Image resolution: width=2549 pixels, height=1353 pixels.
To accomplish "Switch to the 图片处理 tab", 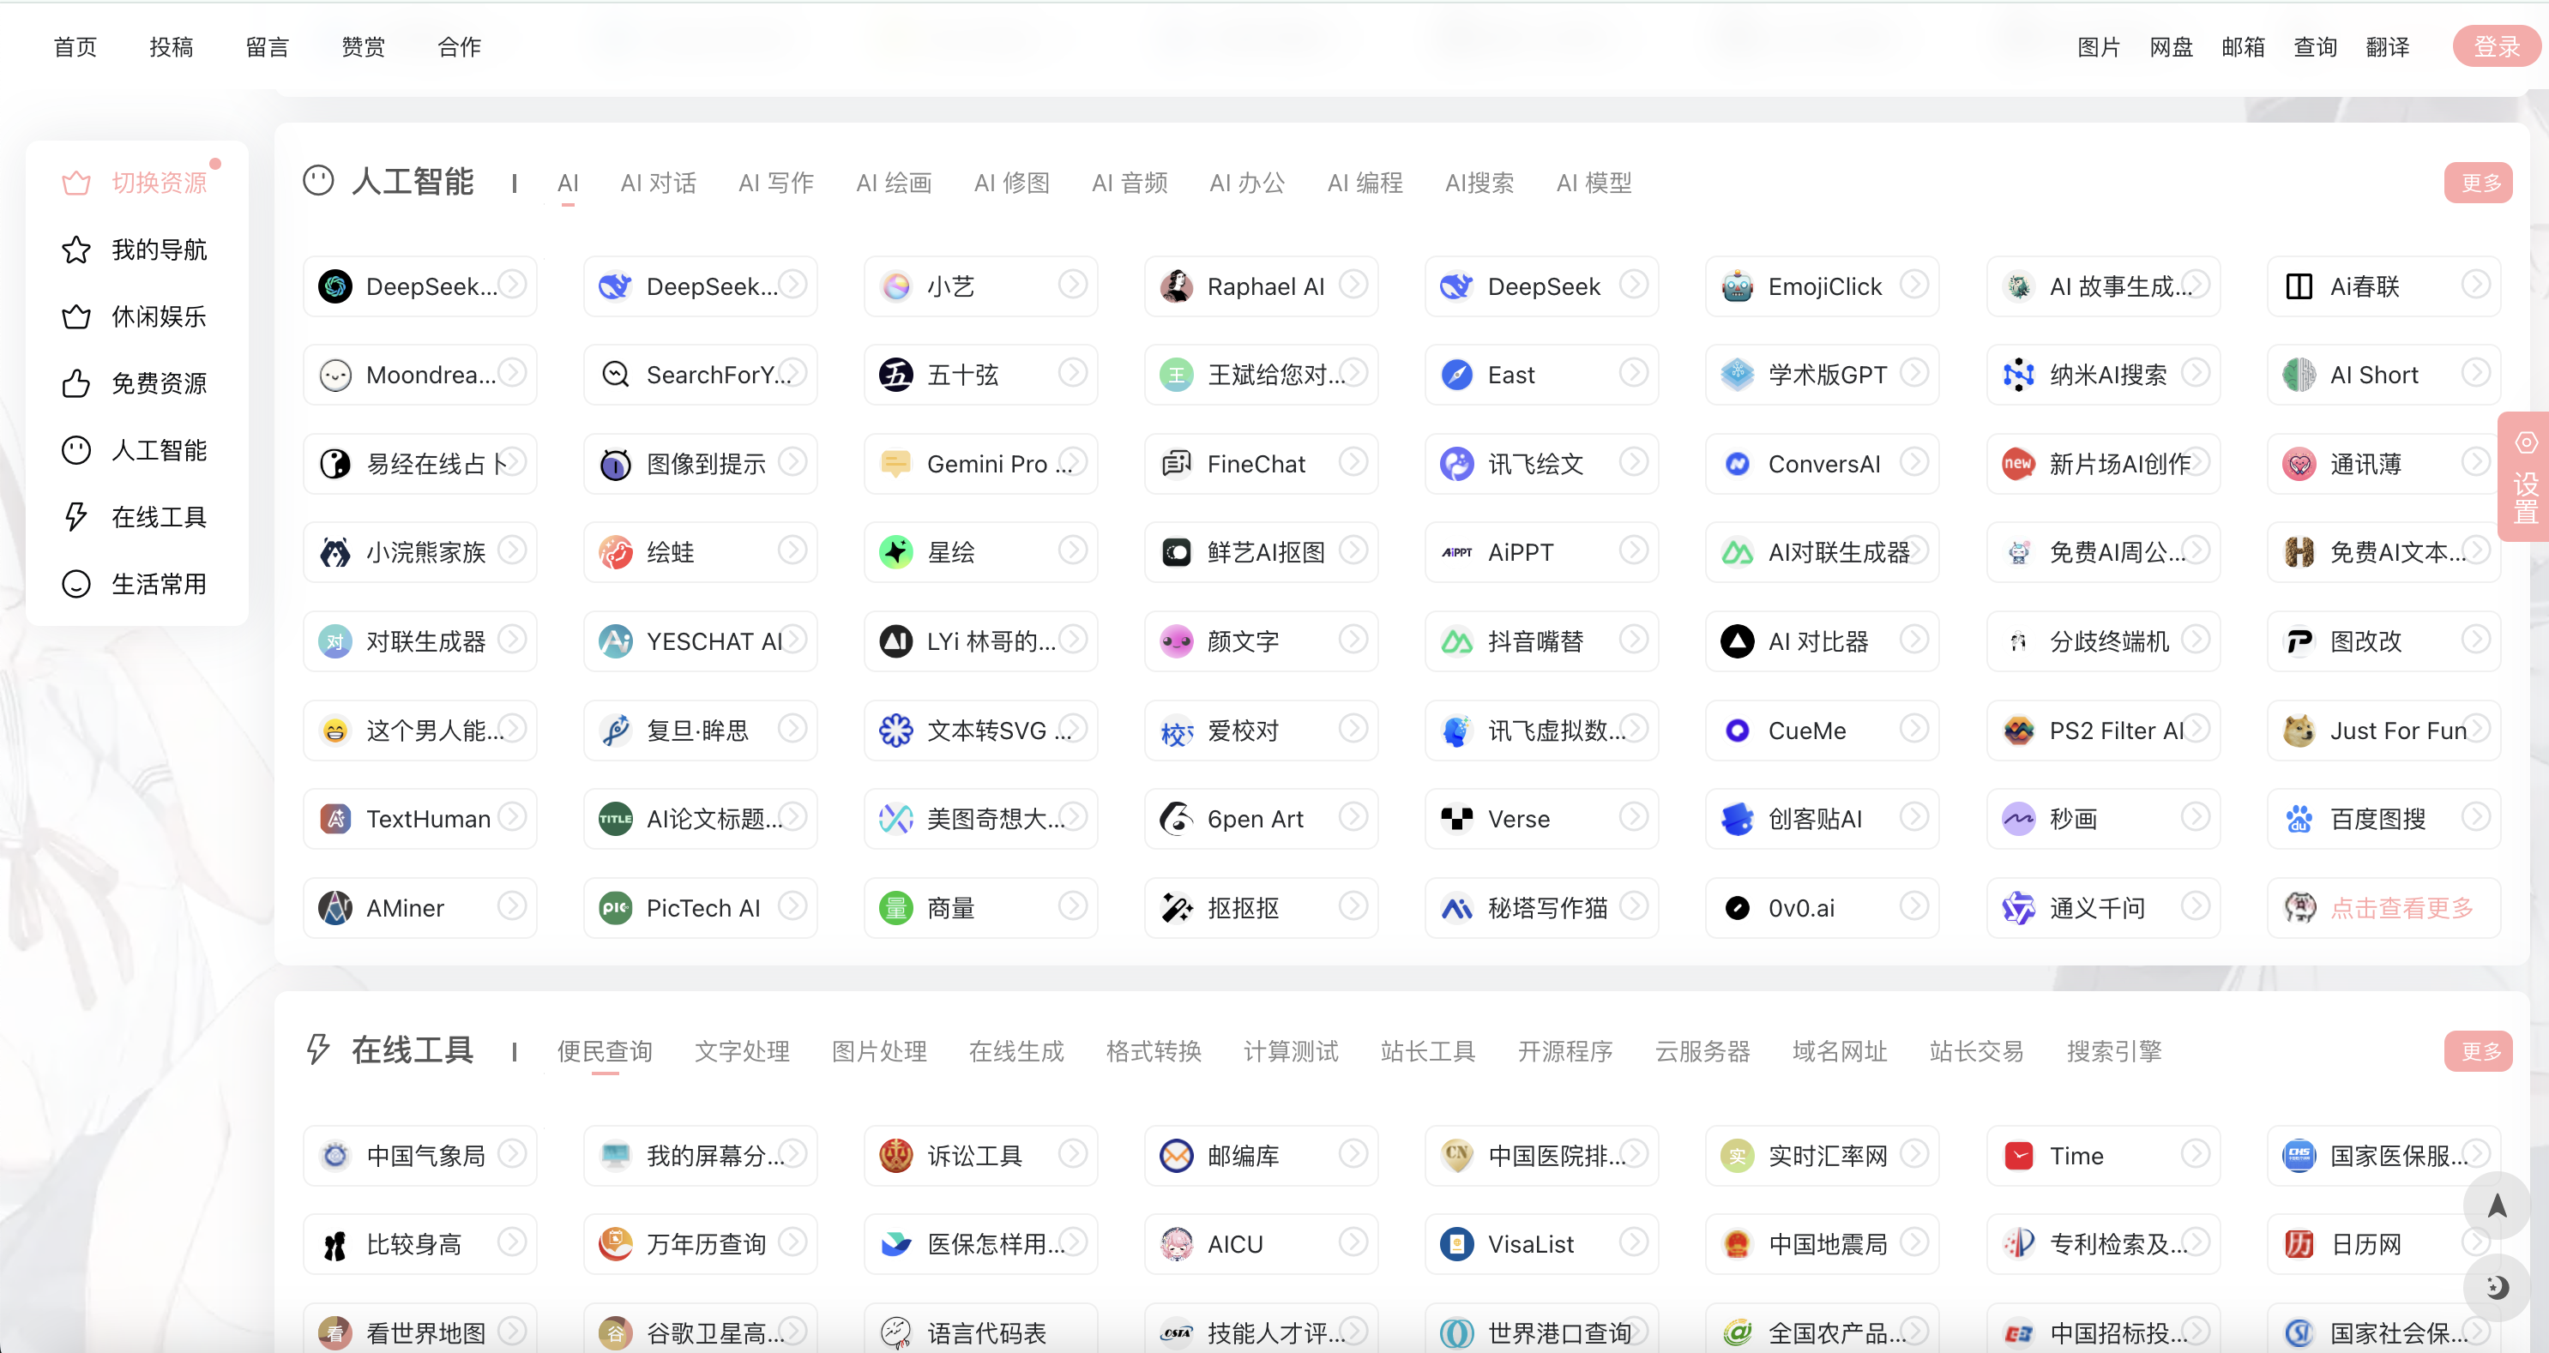I will [x=879, y=1051].
